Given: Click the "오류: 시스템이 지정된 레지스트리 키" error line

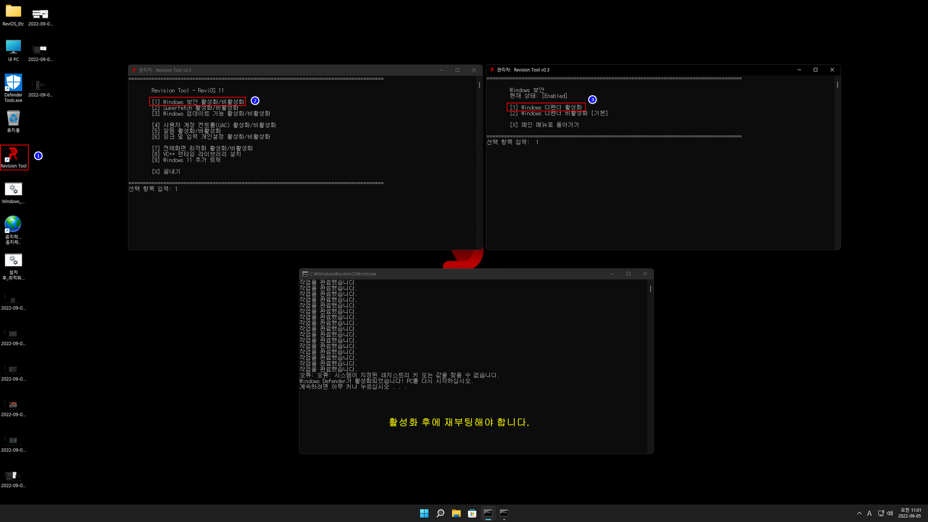Looking at the screenshot, I should pos(400,375).
